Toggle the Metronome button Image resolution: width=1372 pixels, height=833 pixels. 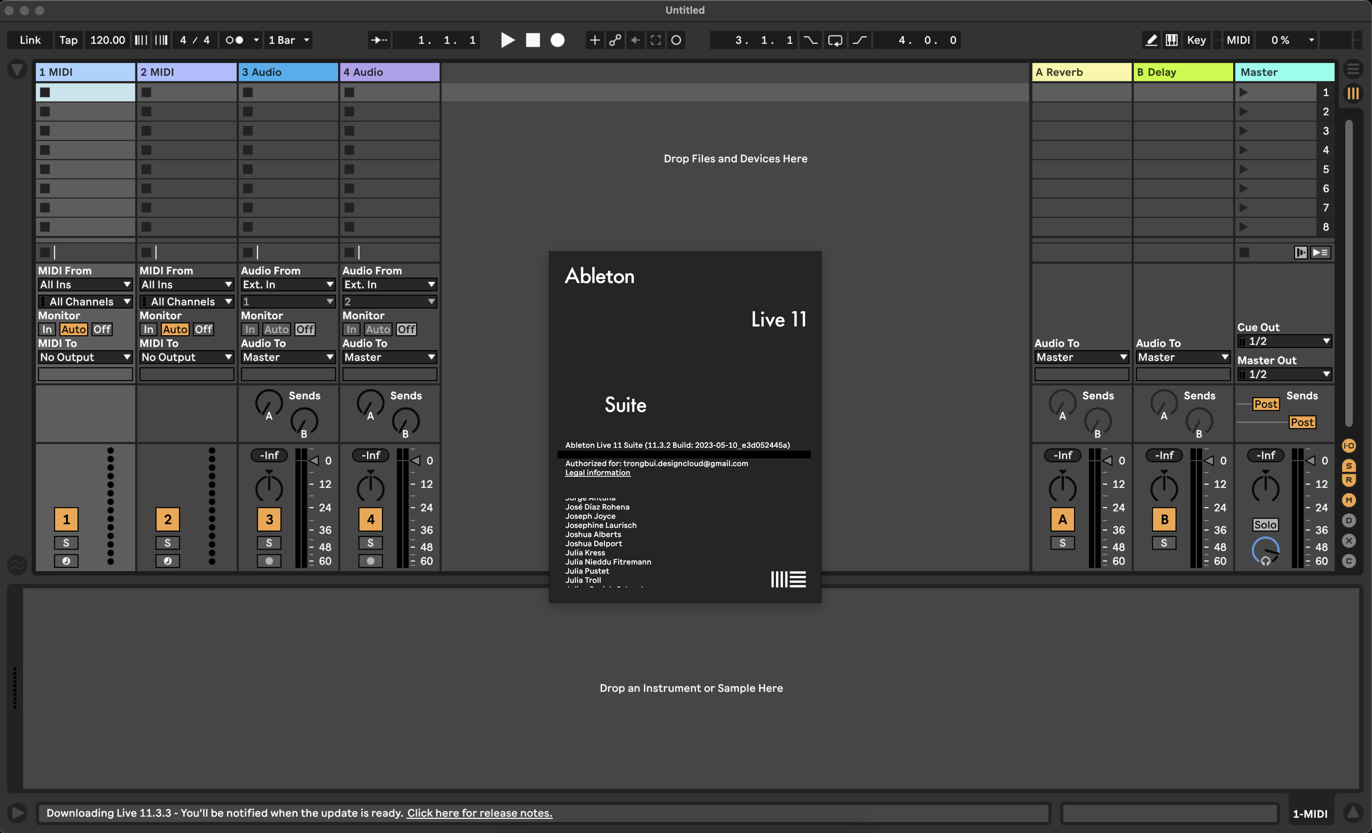click(x=234, y=40)
